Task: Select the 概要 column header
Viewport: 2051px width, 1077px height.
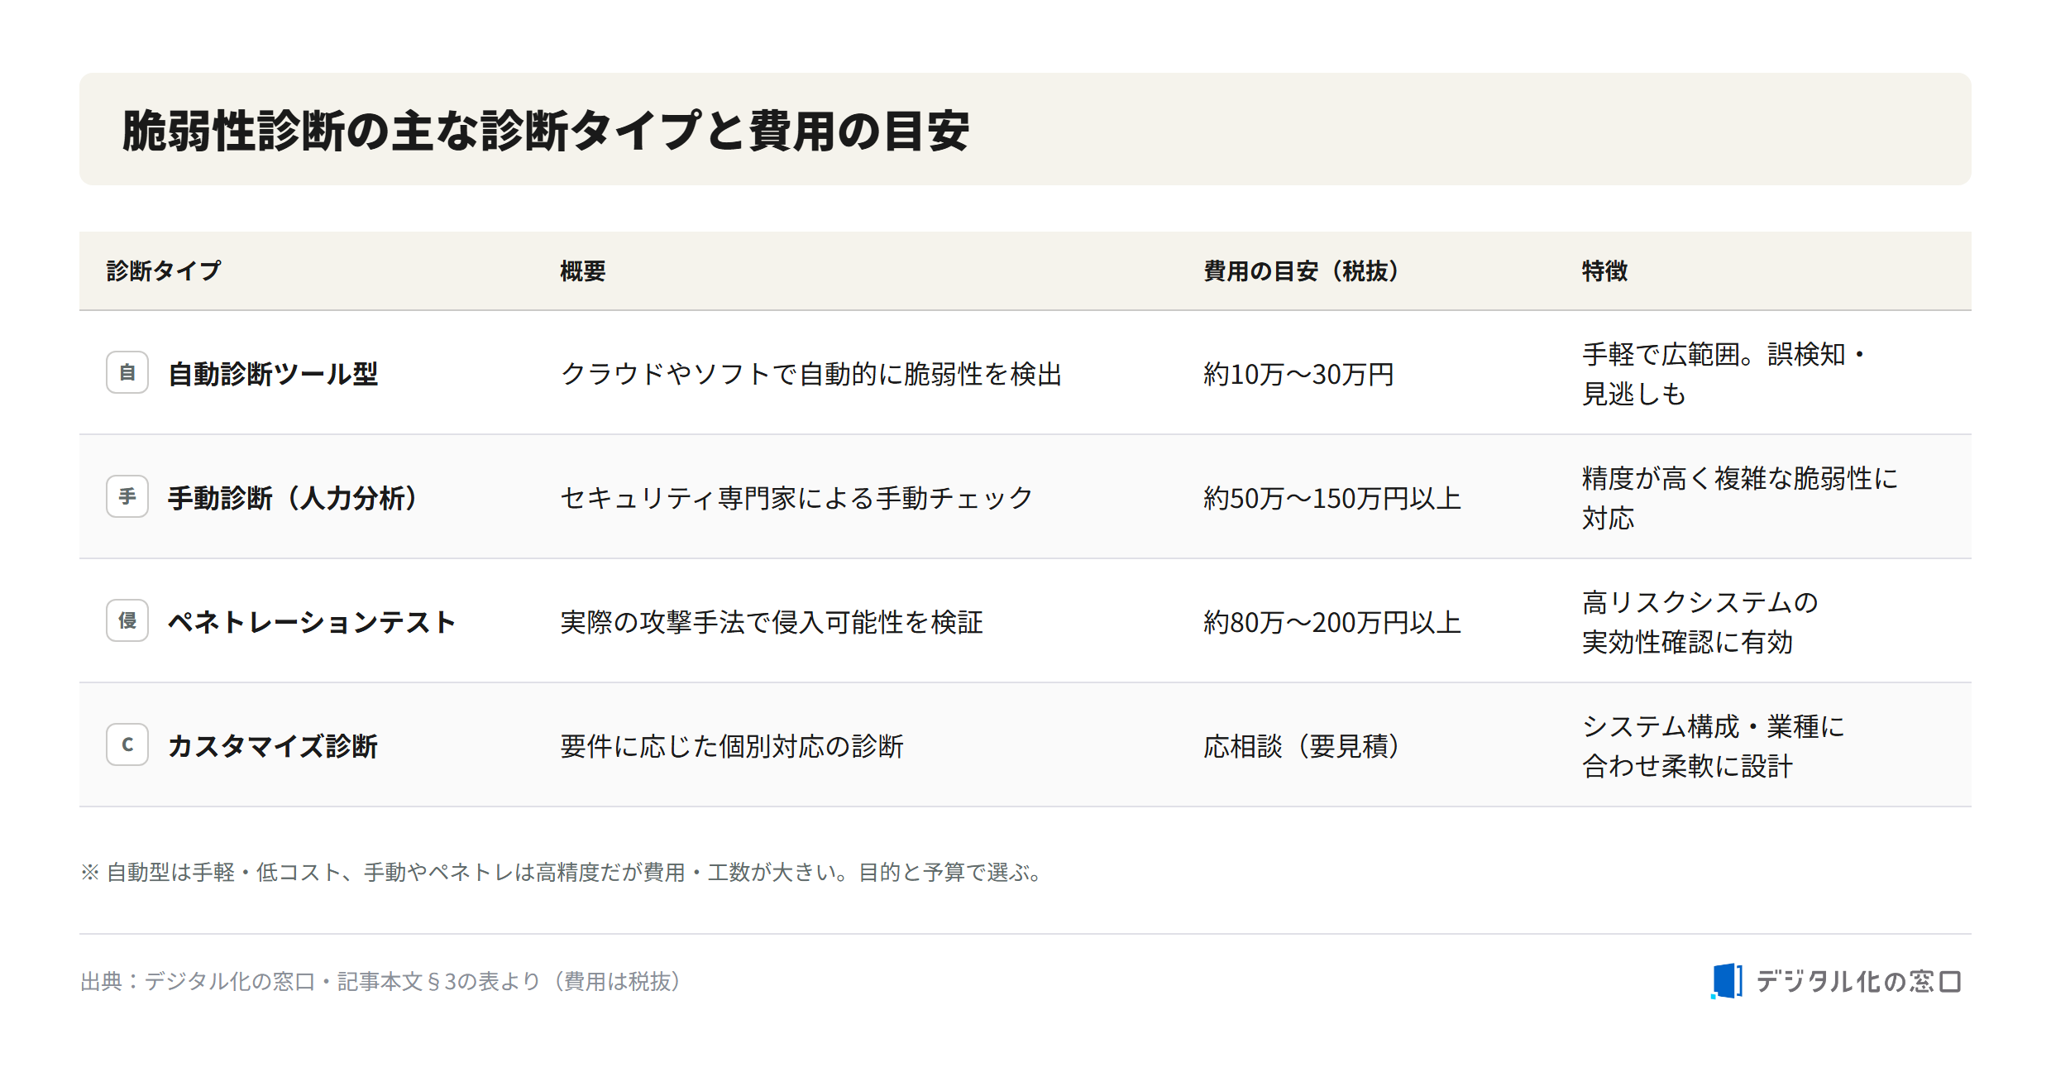Action: [583, 271]
